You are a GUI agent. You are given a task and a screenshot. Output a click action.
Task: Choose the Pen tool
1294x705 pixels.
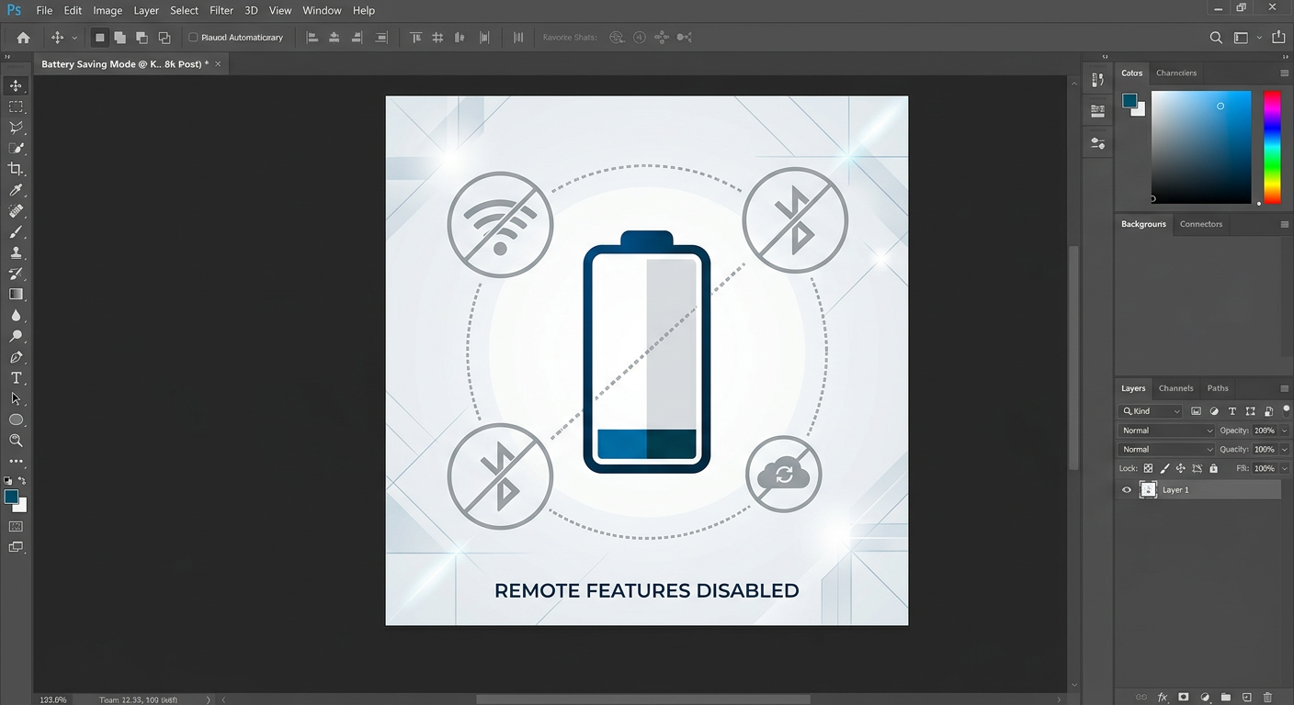[16, 357]
